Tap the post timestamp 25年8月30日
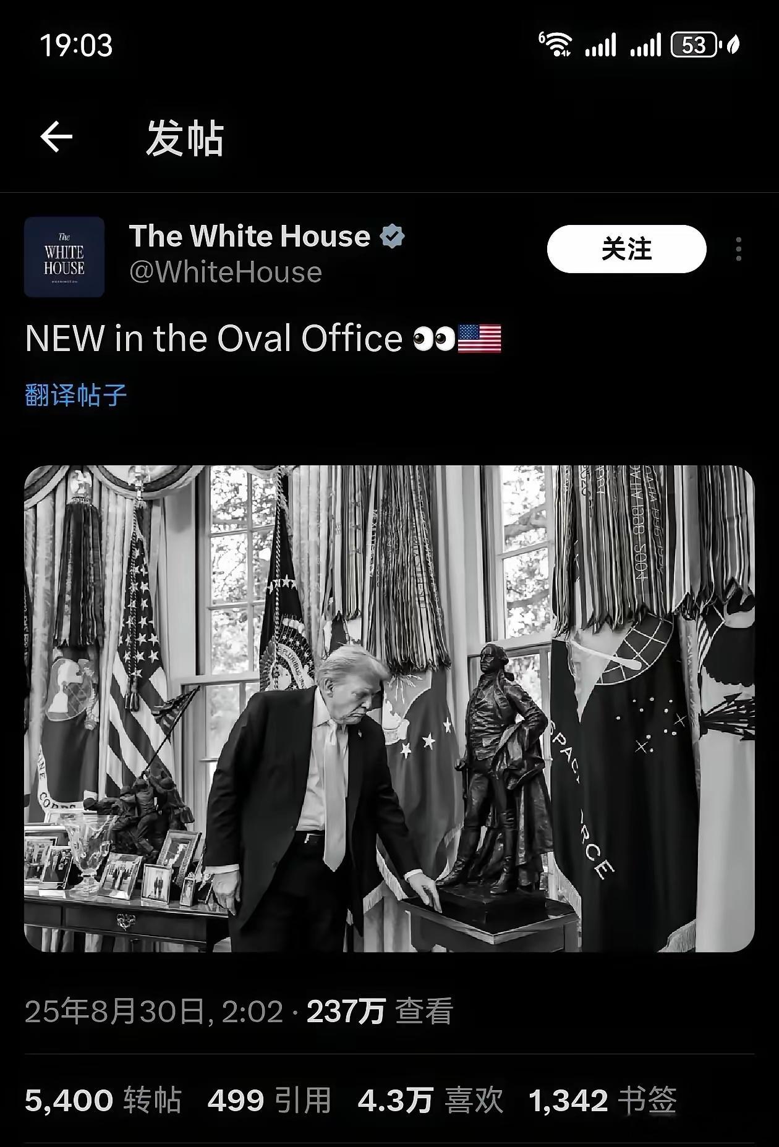Viewport: 779px width, 1147px height. [x=154, y=1012]
